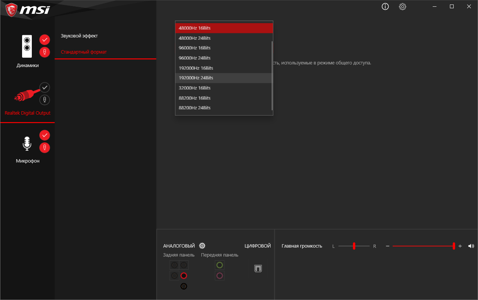
Task: Click the top-left dark rear panel jack
Action: 174,265
